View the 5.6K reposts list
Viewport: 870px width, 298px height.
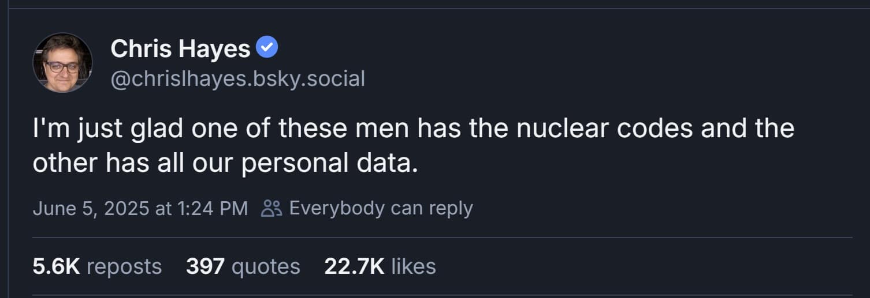point(97,266)
